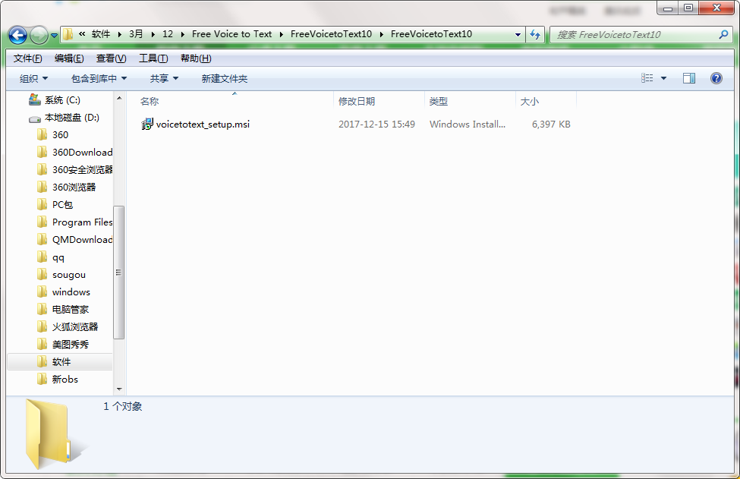Image resolution: width=740 pixels, height=479 pixels.
Task: Open the 编辑(E) menu
Action: tap(69, 58)
